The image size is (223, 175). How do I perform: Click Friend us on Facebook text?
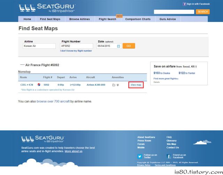click(x=179, y=156)
